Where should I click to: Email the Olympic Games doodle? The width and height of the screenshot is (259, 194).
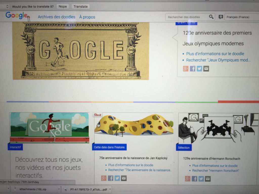206,68
